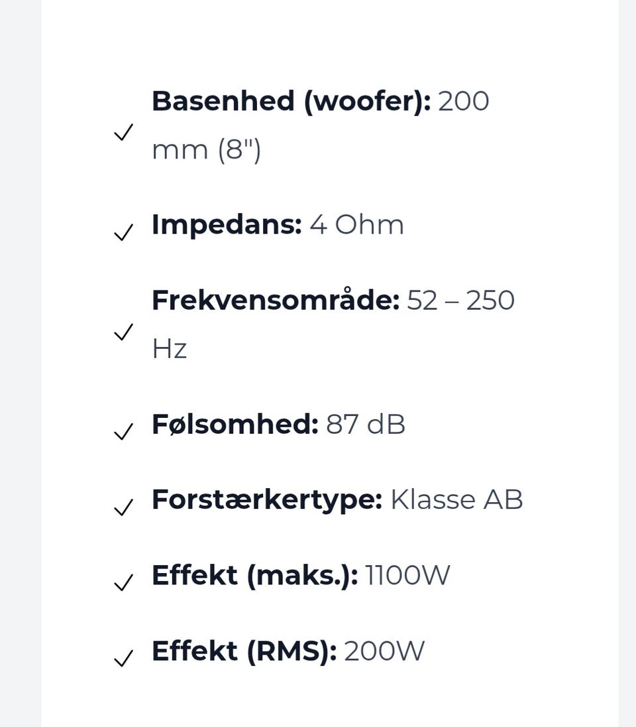Click the 1100W value text
The height and width of the screenshot is (727, 636).
pos(407,575)
